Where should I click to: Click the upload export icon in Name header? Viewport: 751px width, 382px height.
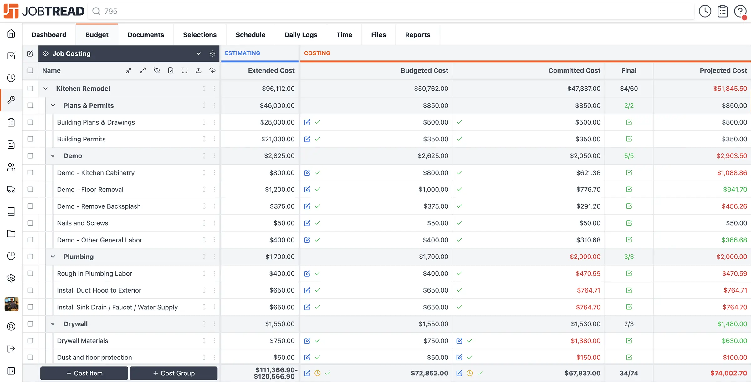pyautogui.click(x=198, y=70)
